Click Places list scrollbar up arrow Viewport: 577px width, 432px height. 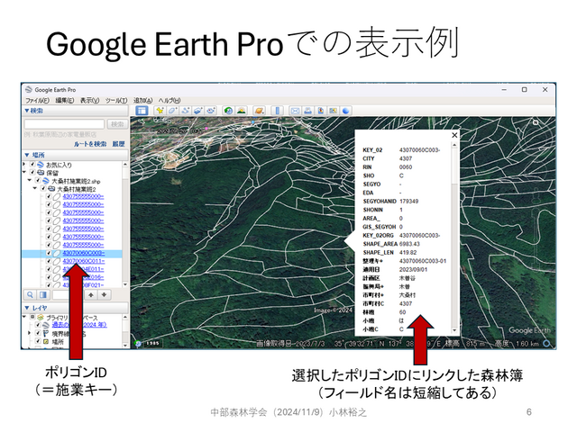pos(125,164)
